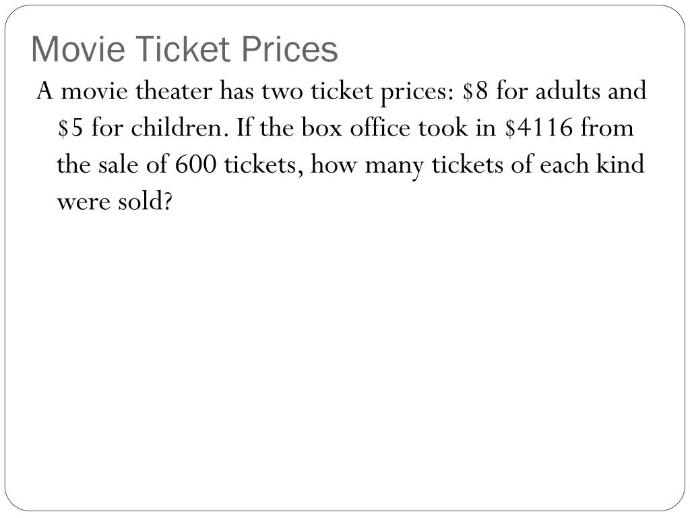The image size is (690, 518).
Task: Click the number '600' in the paragraph
Action: pyautogui.click(x=196, y=165)
